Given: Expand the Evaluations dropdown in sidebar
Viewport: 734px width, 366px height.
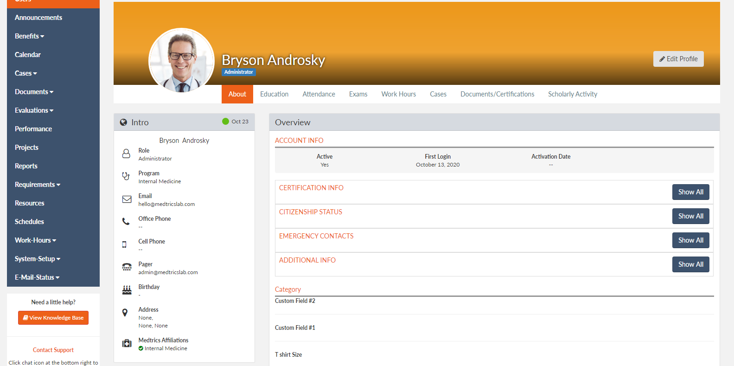Looking at the screenshot, I should tap(34, 110).
